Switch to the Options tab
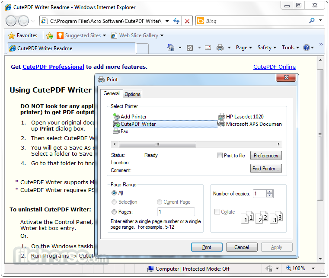 point(132,94)
